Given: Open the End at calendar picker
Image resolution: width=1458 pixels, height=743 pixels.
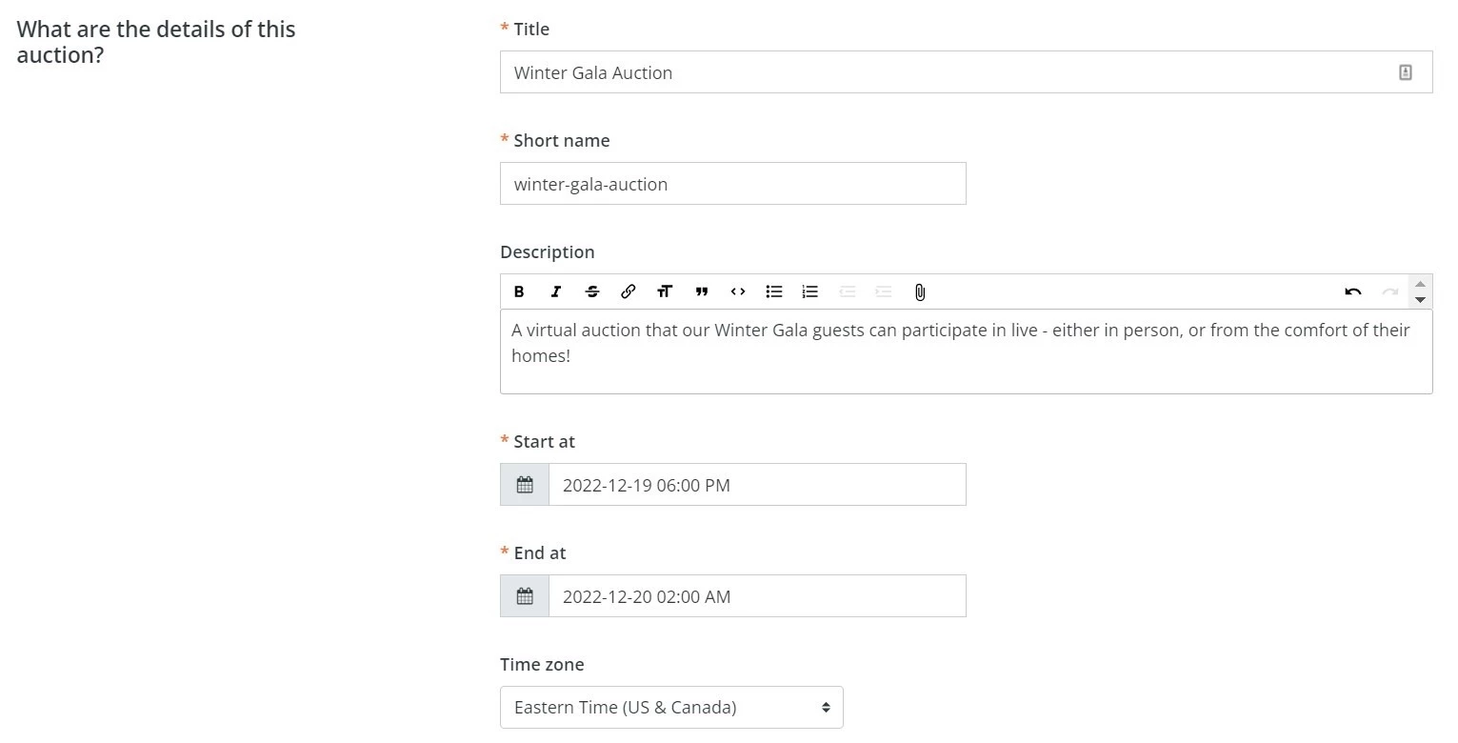Looking at the screenshot, I should coord(524,595).
